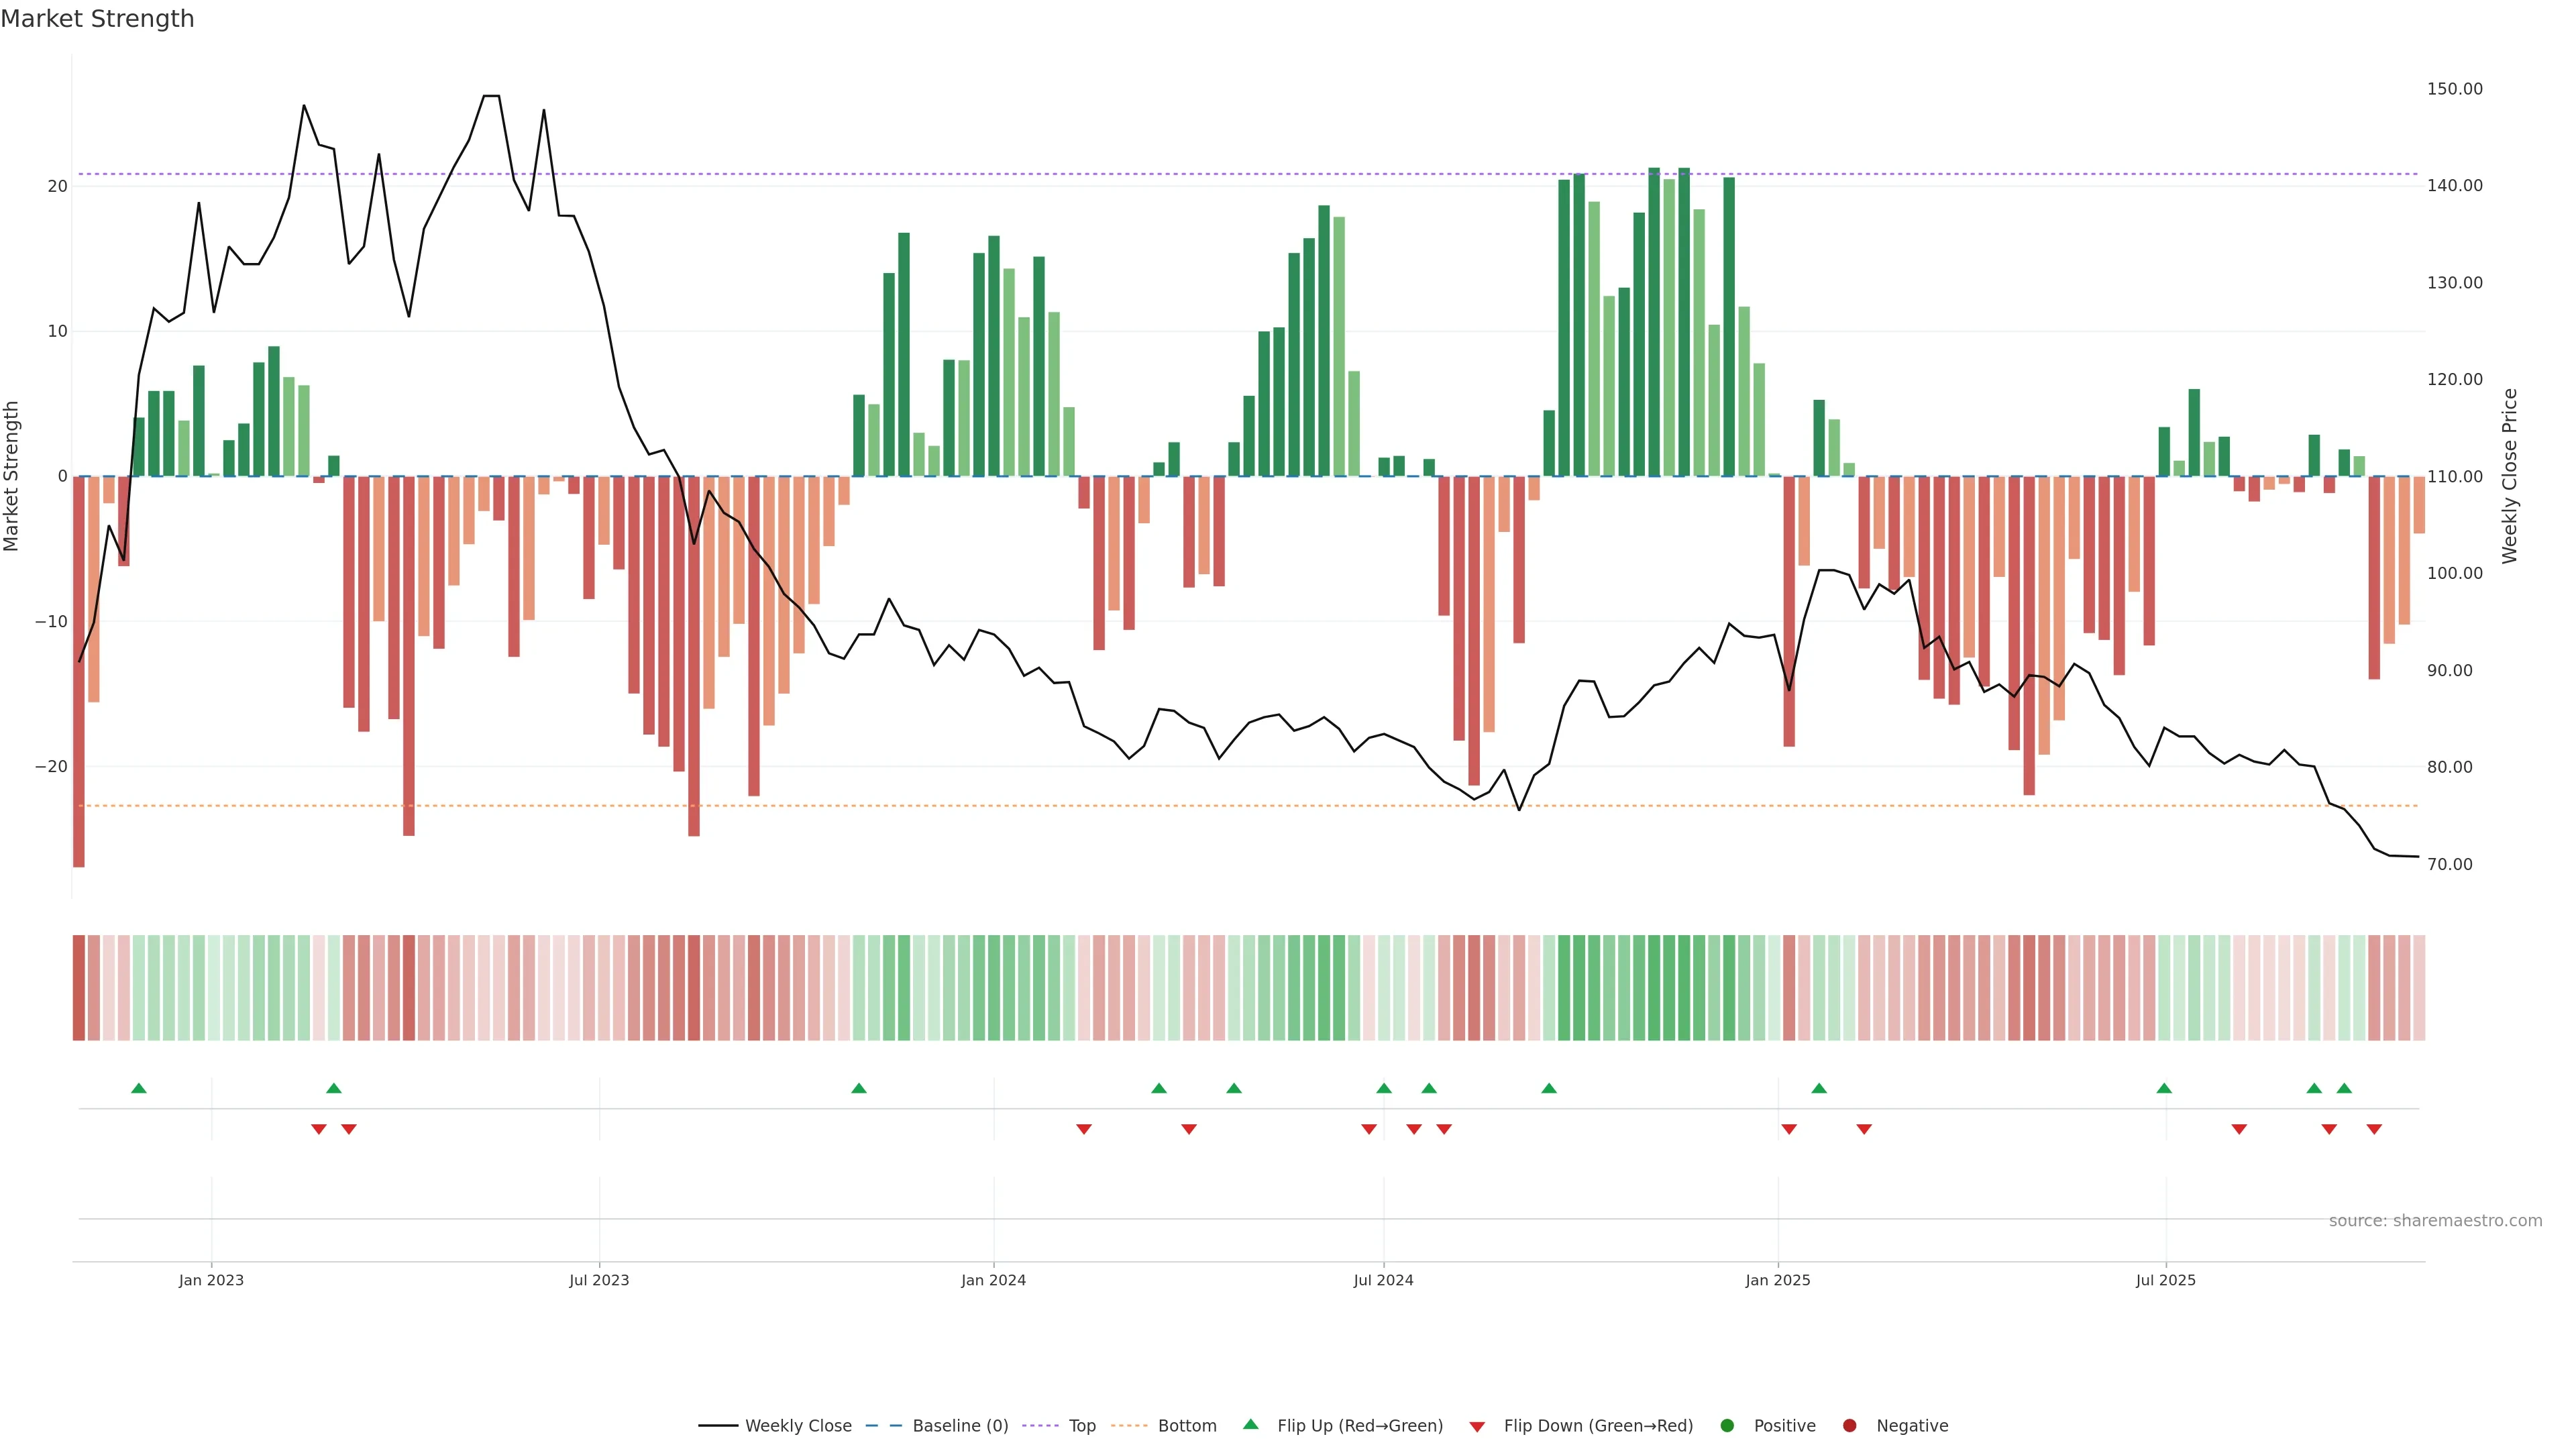Click the first green flip-up marker

point(139,1088)
